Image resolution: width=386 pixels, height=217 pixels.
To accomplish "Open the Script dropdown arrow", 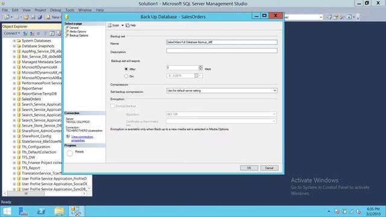I will pos(122,25).
